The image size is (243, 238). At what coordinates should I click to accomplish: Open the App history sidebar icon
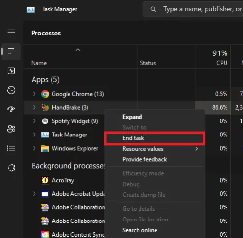coord(11,90)
